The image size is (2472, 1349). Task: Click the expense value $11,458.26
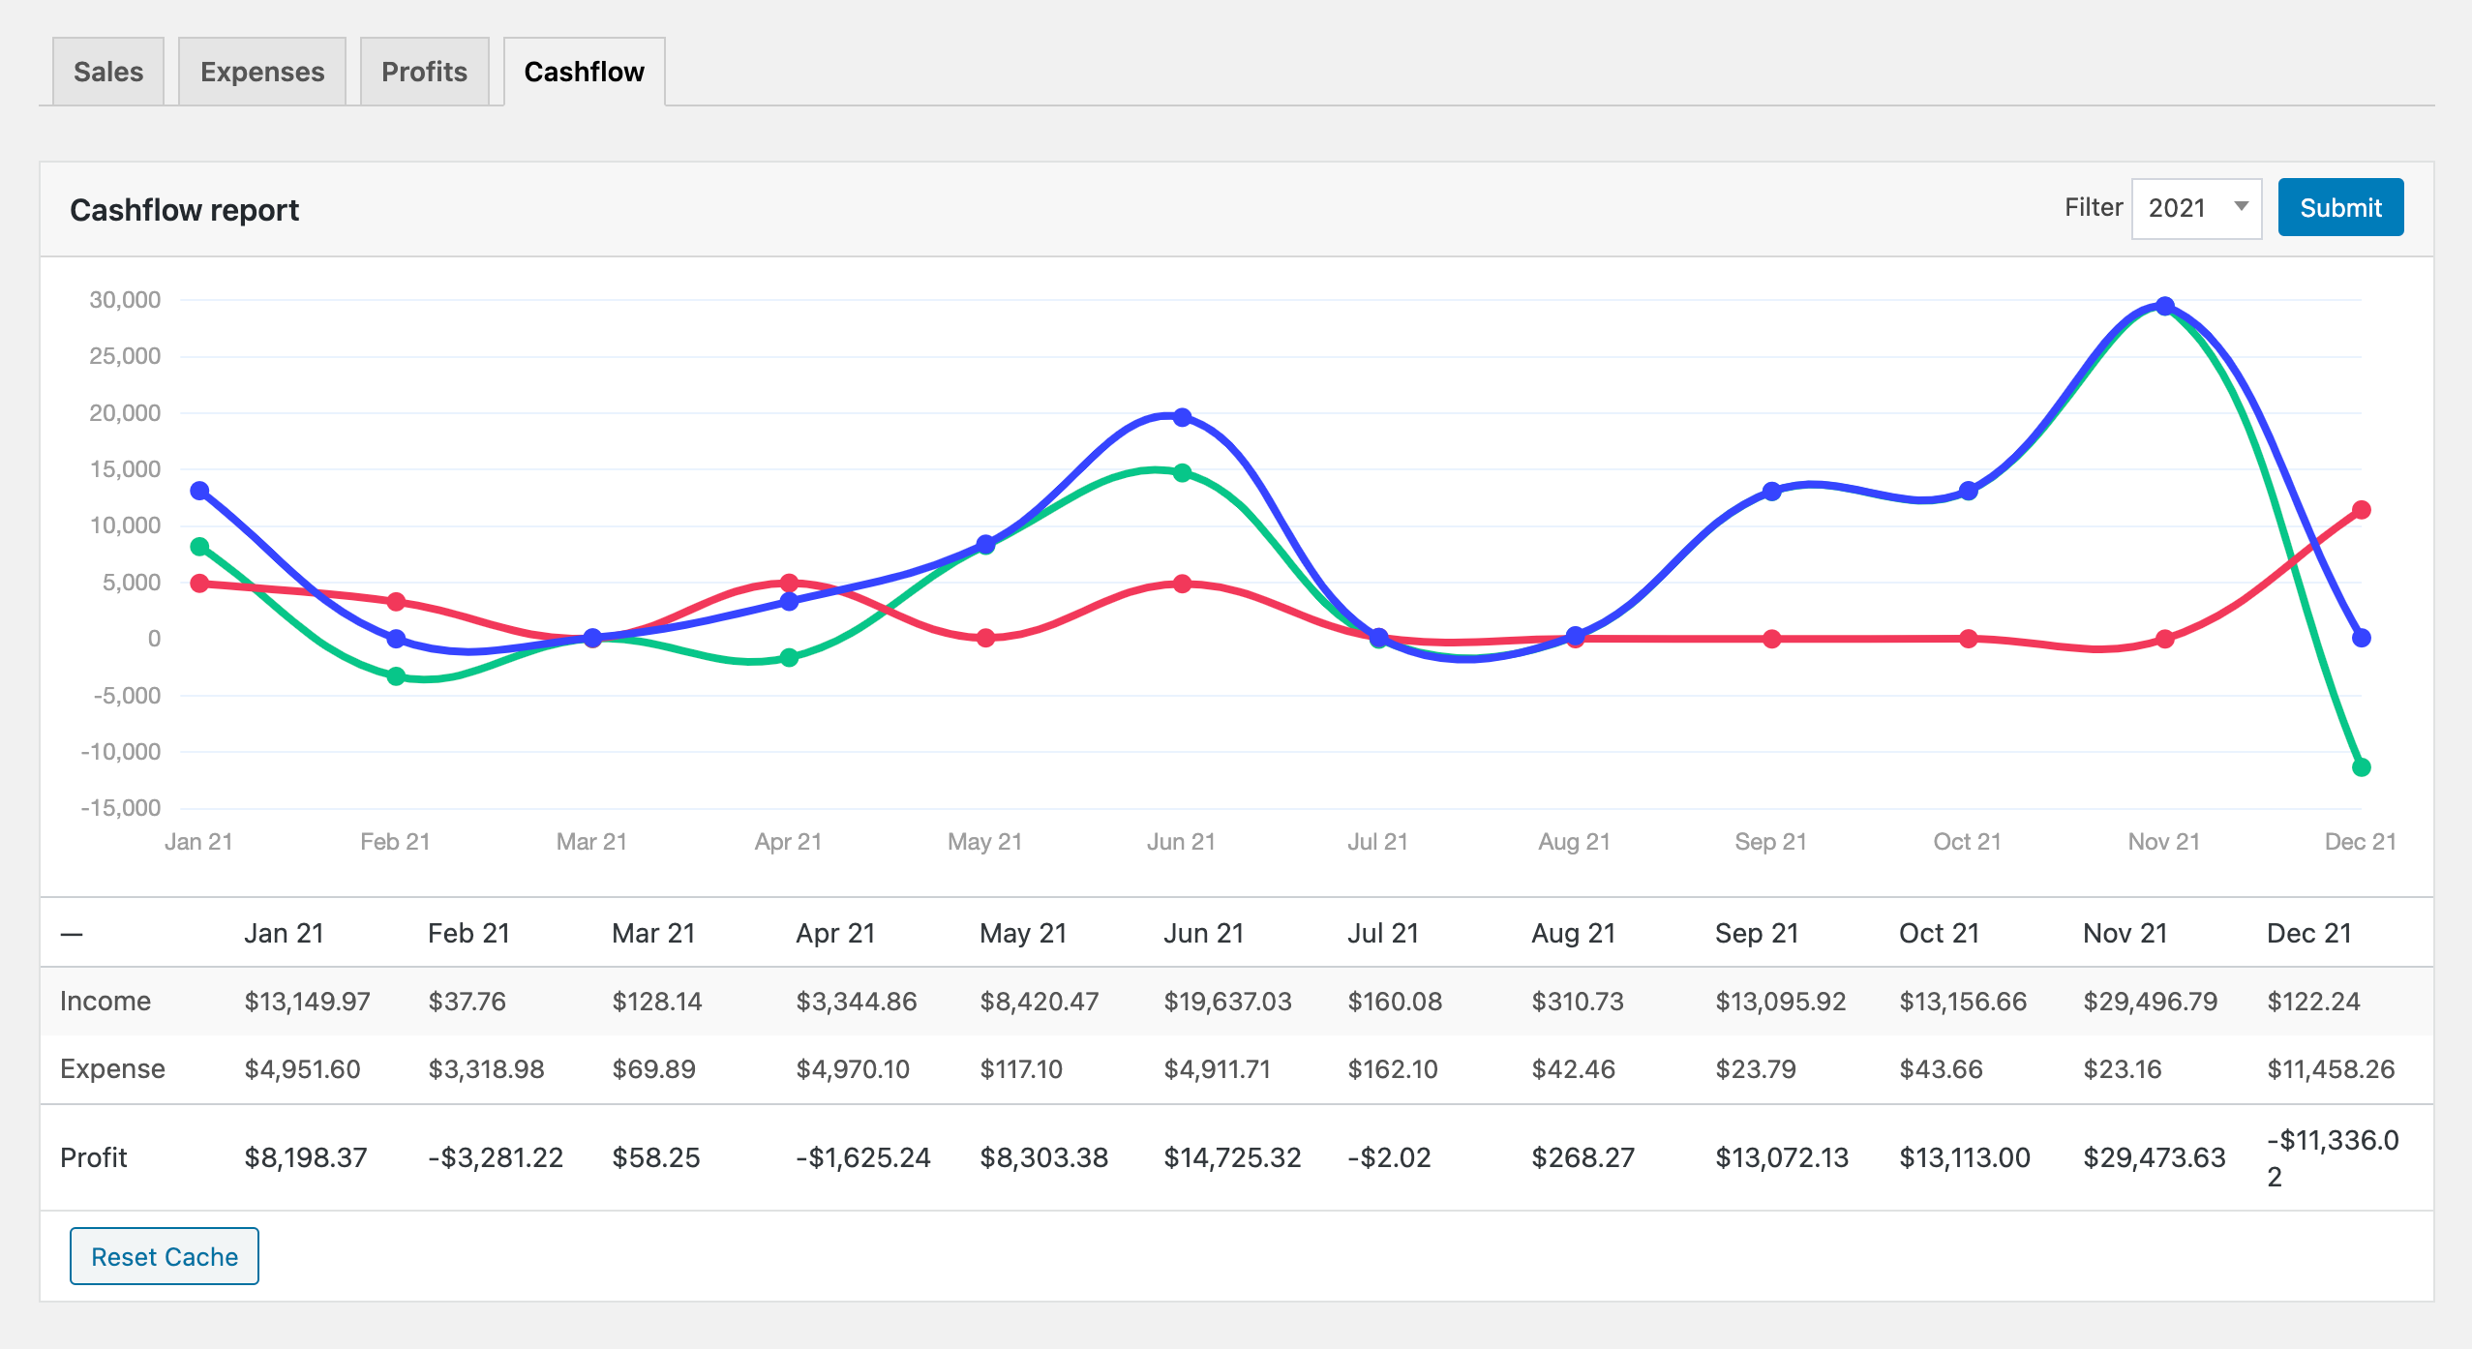pos(2331,1068)
